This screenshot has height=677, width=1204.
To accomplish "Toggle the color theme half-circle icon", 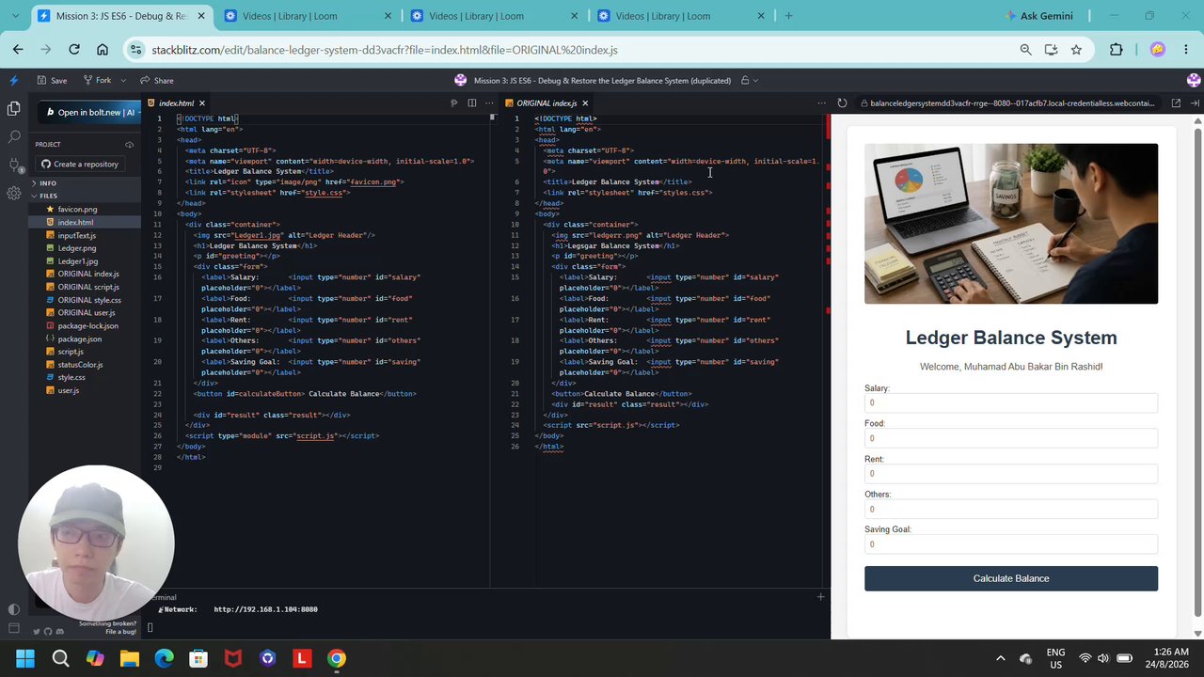I will click(13, 609).
